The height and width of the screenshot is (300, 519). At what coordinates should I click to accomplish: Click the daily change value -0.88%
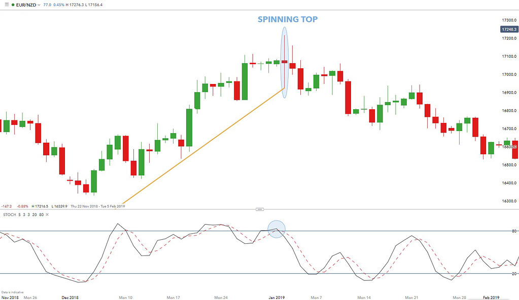pos(22,206)
